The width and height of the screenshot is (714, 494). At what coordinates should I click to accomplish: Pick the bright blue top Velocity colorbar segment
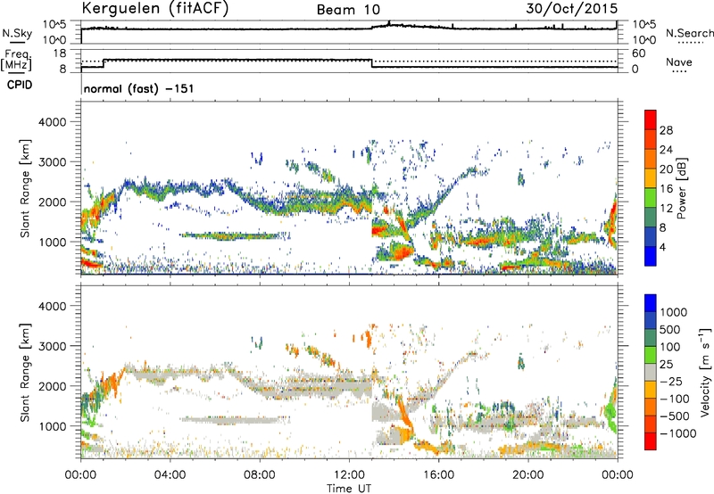pyautogui.click(x=651, y=303)
